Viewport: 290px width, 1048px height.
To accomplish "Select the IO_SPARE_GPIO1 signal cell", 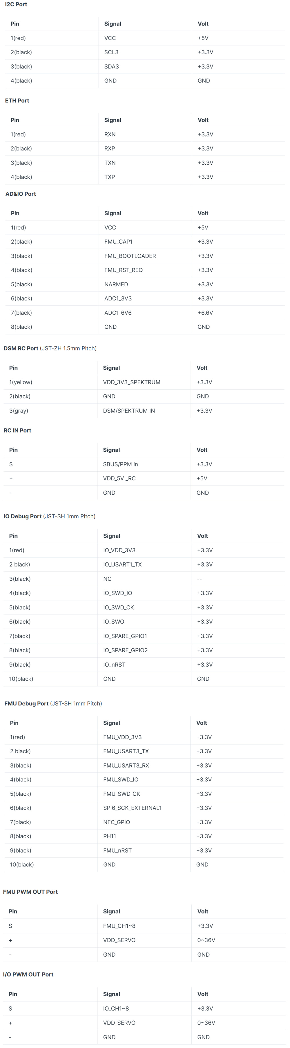I will click(125, 636).
